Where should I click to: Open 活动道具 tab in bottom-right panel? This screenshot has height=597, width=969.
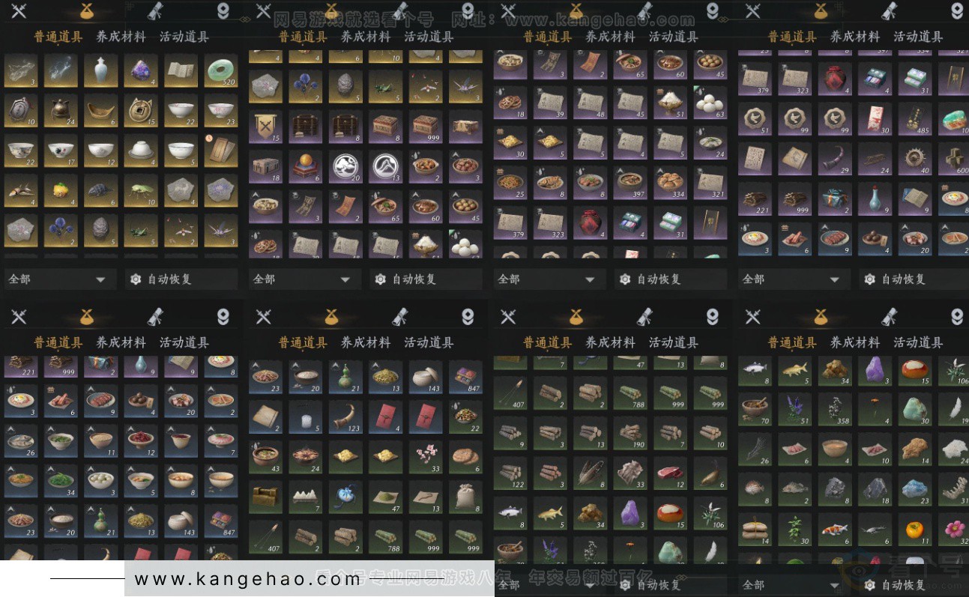[918, 342]
